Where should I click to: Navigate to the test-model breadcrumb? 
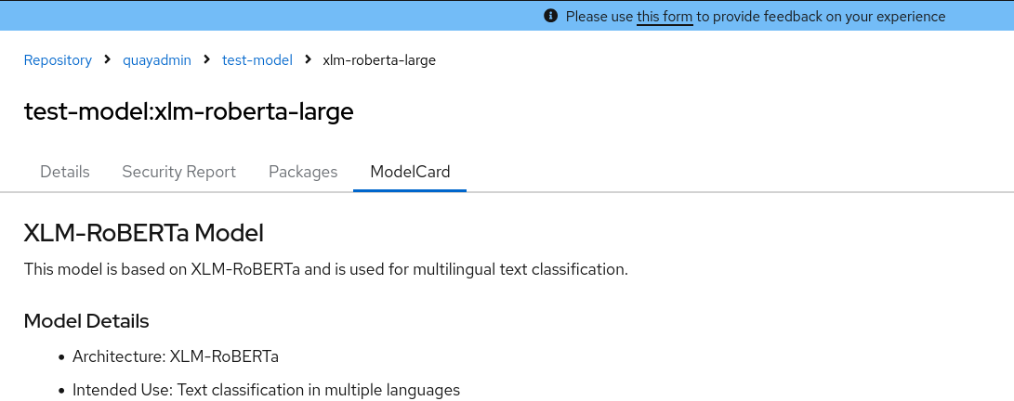[257, 60]
